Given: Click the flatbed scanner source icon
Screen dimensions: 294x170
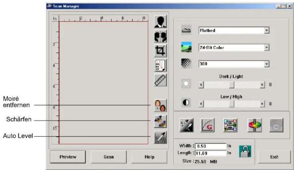Looking at the screenshot, I should click(x=186, y=30).
